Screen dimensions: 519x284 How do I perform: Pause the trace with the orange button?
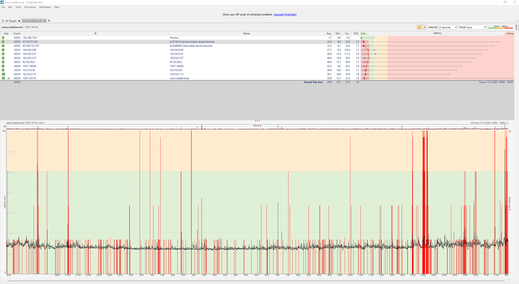point(419,27)
